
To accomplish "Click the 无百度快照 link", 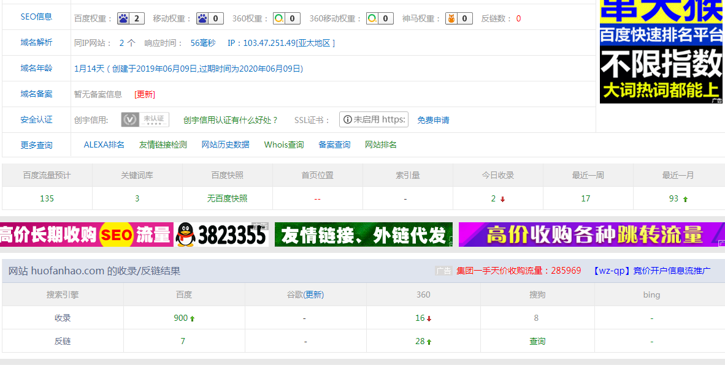I will [227, 198].
